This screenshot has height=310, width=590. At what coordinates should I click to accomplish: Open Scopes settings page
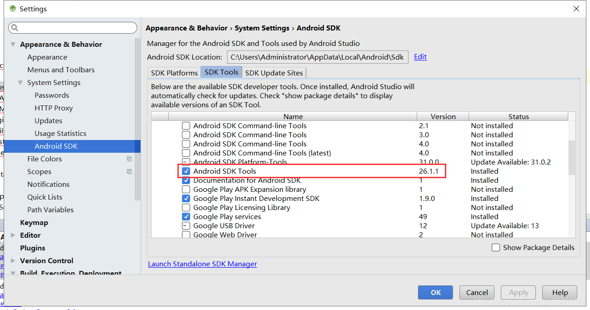[x=39, y=171]
